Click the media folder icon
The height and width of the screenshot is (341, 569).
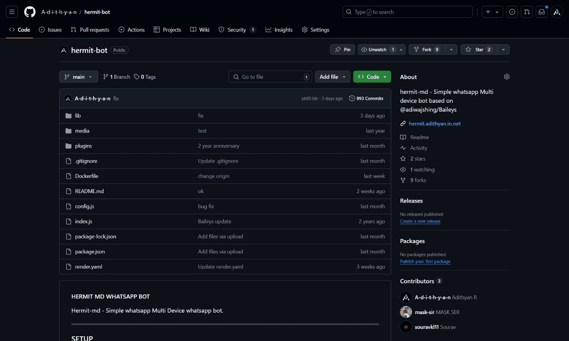coord(68,131)
